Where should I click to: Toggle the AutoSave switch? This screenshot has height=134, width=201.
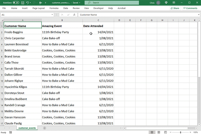(x=16, y=3)
